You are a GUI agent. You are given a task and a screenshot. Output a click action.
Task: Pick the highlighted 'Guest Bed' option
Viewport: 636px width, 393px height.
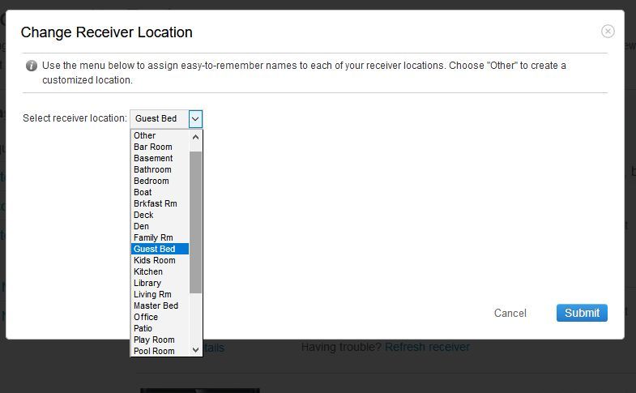click(x=154, y=249)
